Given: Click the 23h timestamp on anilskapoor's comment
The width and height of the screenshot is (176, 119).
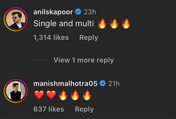Looking at the screenshot, I should coord(90,12).
